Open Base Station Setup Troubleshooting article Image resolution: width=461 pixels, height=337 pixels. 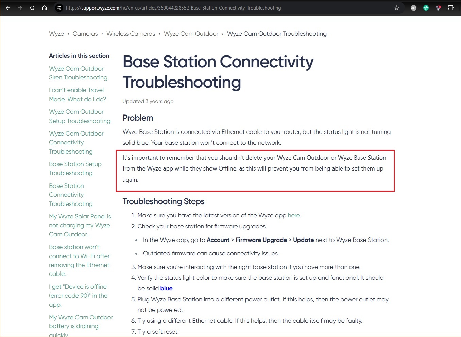(x=75, y=168)
